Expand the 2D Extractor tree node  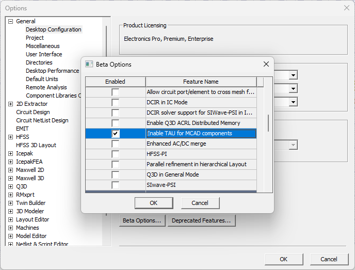click(10, 104)
